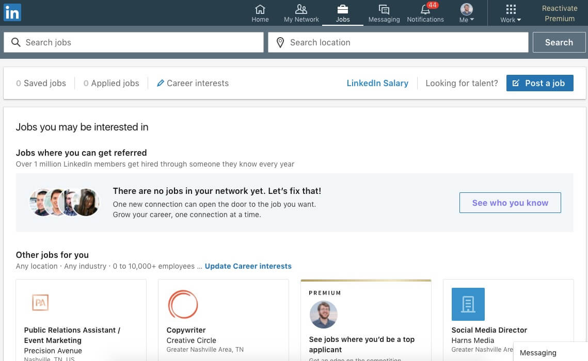
Task: View Notifications bell icon
Action: click(x=425, y=9)
